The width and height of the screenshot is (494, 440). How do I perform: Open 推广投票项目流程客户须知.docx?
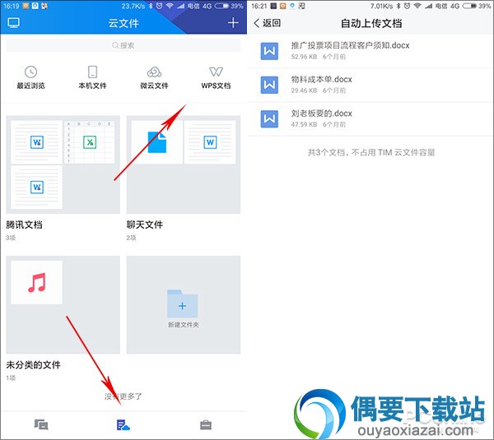(370, 51)
